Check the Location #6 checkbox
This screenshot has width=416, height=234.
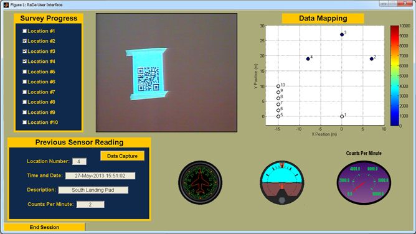pos(25,82)
